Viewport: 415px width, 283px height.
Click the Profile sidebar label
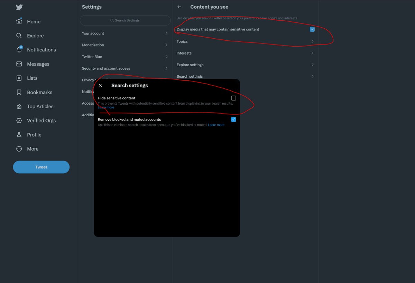(x=34, y=135)
